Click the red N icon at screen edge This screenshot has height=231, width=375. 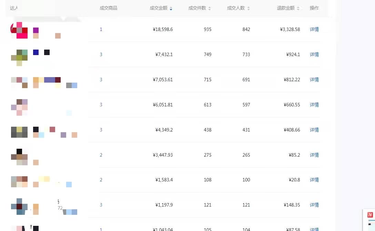tap(370, 215)
